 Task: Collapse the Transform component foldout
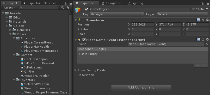(76, 20)
